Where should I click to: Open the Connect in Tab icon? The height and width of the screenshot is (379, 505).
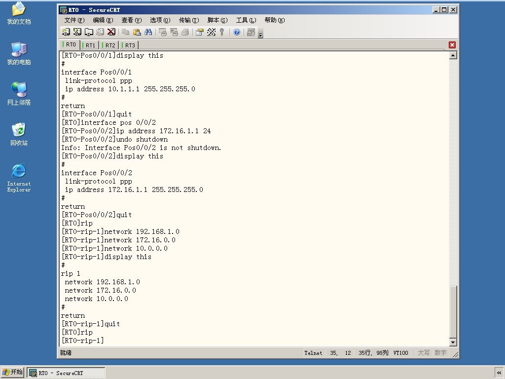tap(89, 32)
